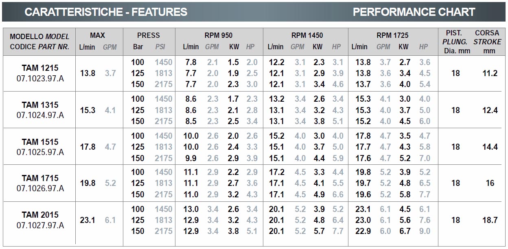Click the CARATTERISTICHE - FEATURES heading
The image size is (508, 249).
[106, 12]
